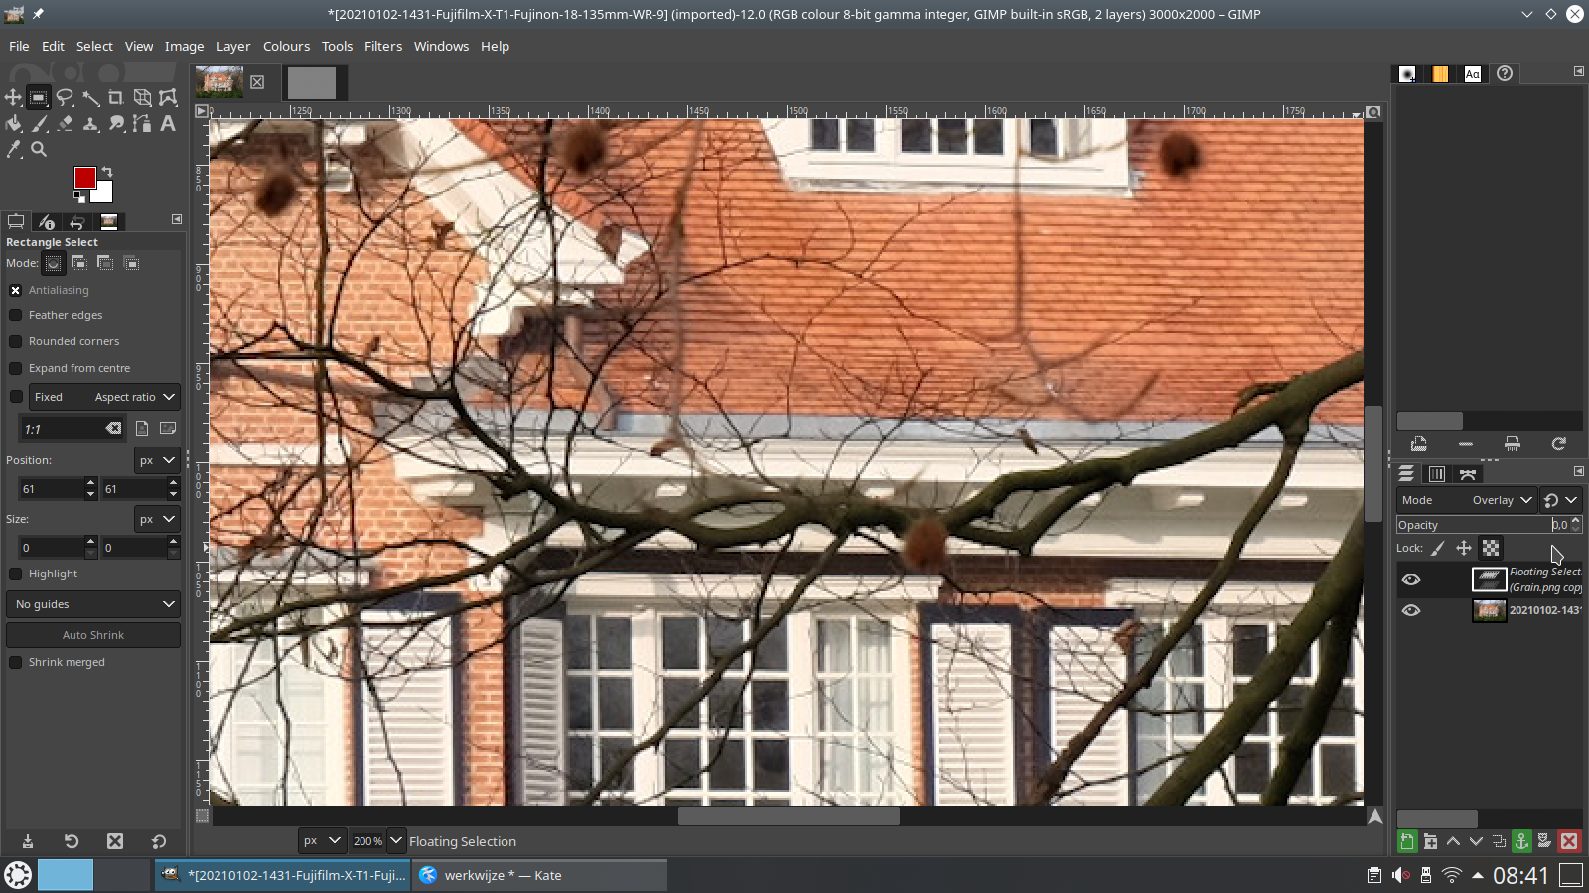Viewport: 1589px width, 893px height.
Task: Click the red foreground colour swatch
Action: click(85, 178)
